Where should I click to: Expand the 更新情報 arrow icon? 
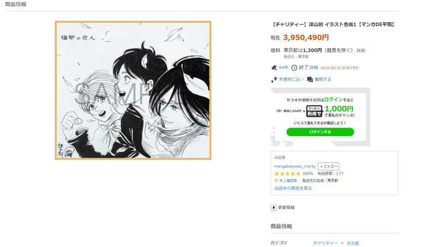click(274, 208)
